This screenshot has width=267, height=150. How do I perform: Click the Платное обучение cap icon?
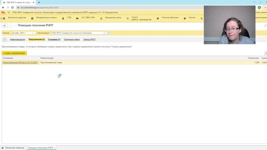tap(158, 18)
